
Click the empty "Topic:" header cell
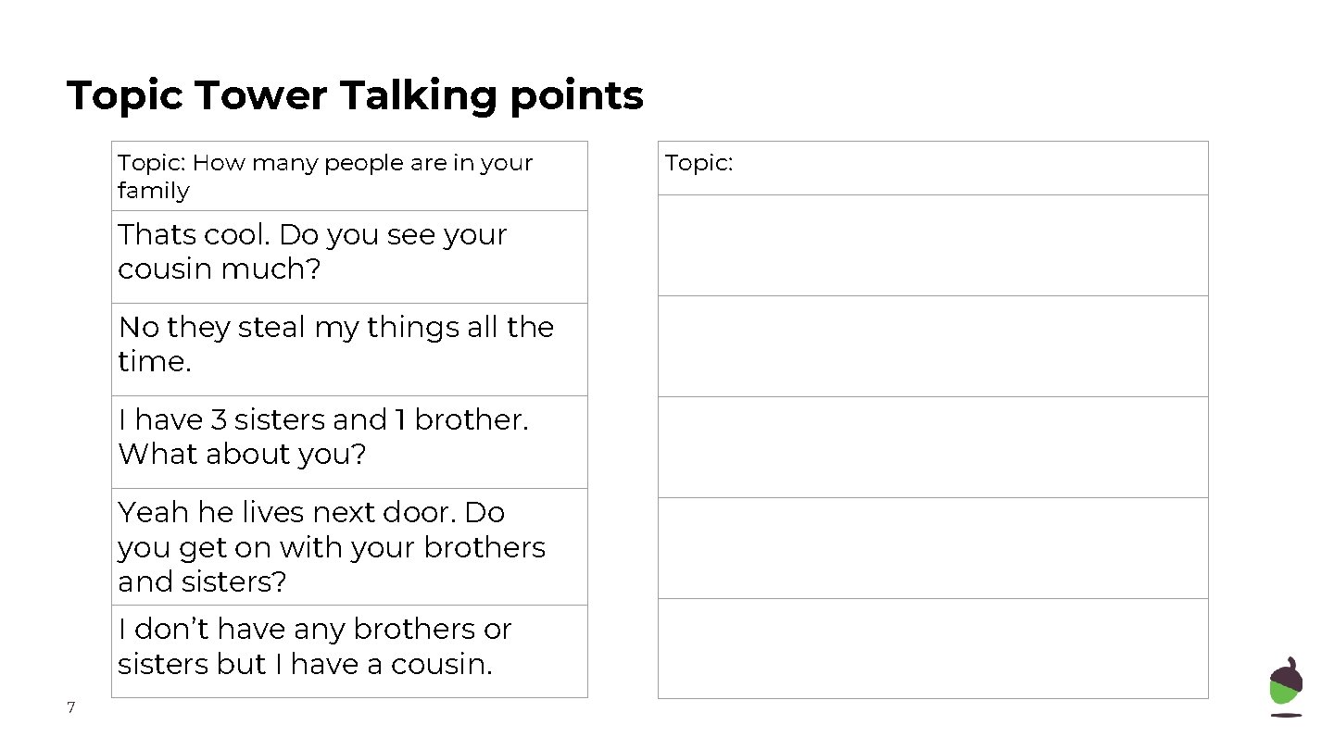(x=933, y=168)
